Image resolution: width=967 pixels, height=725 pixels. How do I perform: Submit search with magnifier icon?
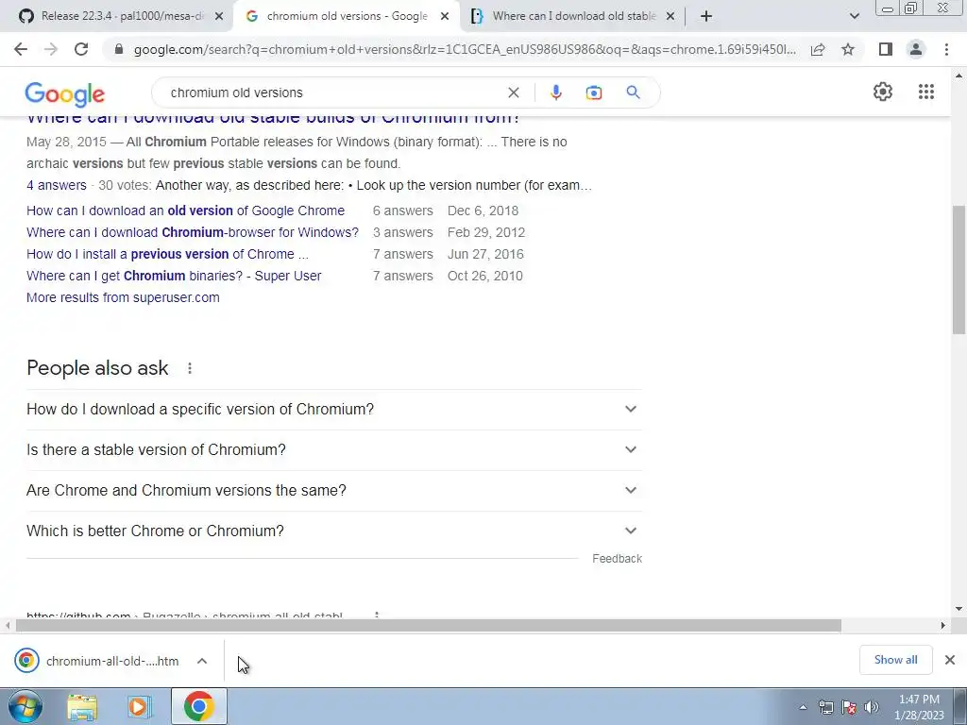(633, 93)
